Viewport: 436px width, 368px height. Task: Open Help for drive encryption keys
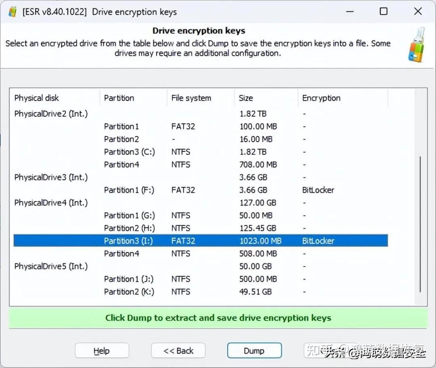pyautogui.click(x=102, y=350)
